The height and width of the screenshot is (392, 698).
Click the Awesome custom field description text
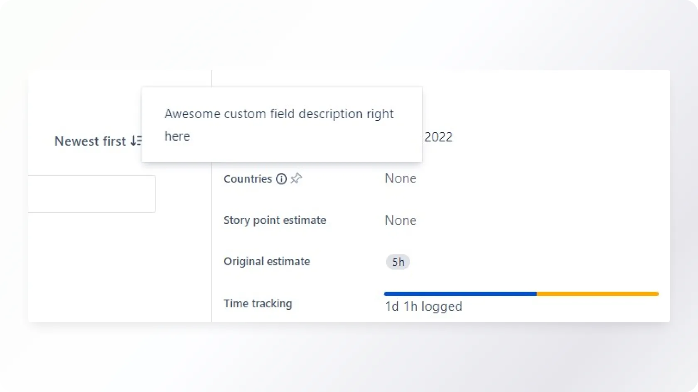(x=279, y=114)
